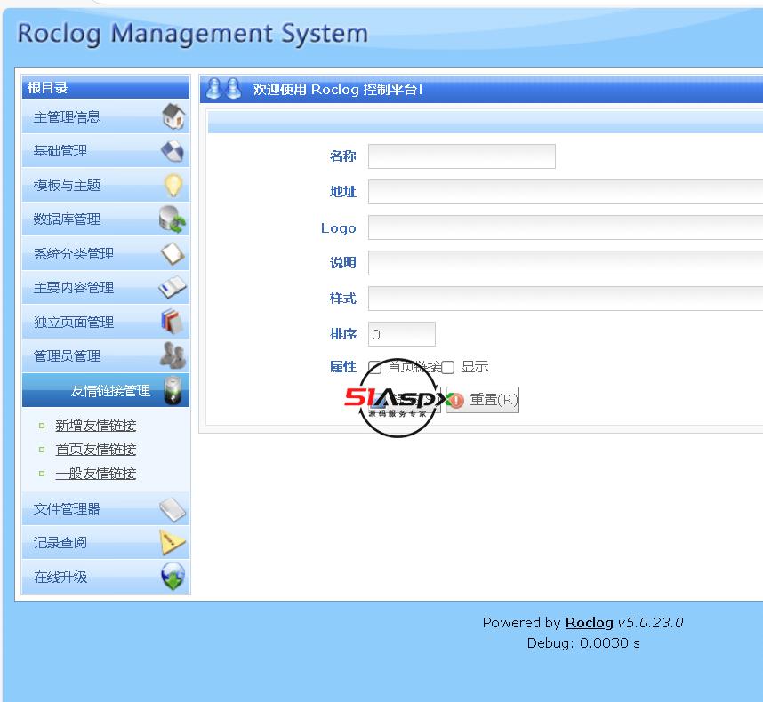Click the books icon for 独立页面管理
Screen dimensions: 763x702
(173, 322)
